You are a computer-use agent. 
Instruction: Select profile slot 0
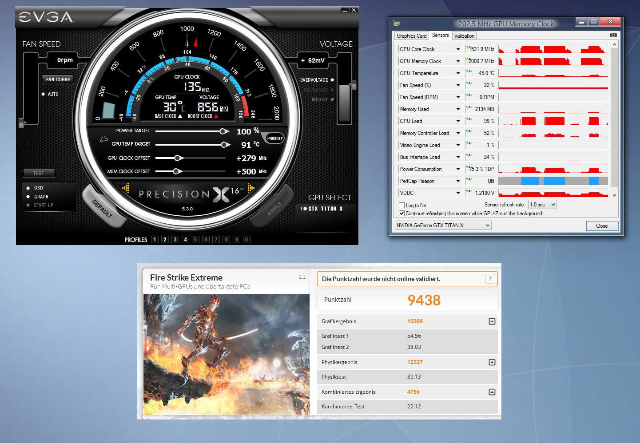point(246,240)
